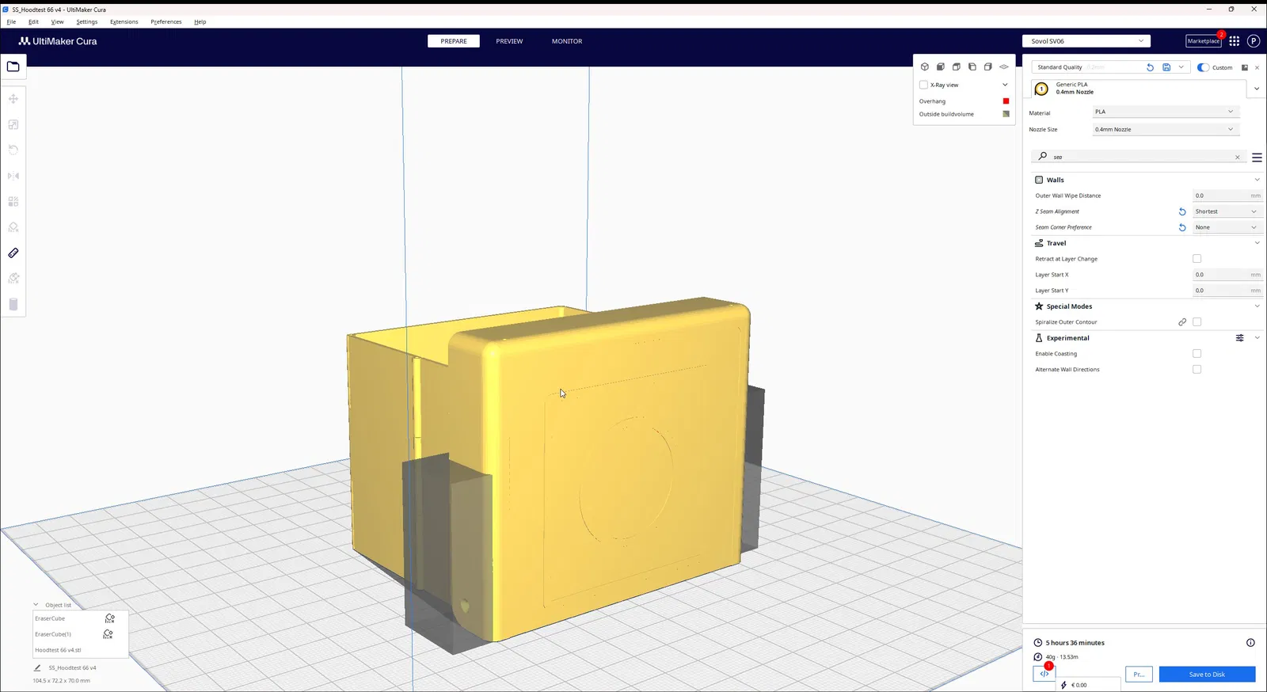Image resolution: width=1267 pixels, height=692 pixels.
Task: Switch to left side view icon
Action: [x=972, y=67]
